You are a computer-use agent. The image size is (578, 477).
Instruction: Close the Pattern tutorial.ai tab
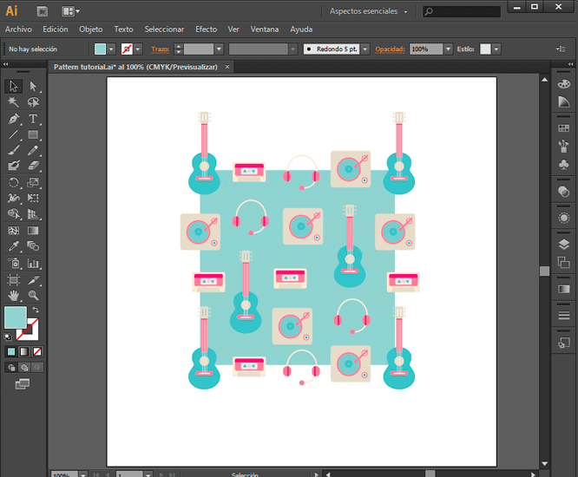point(227,67)
